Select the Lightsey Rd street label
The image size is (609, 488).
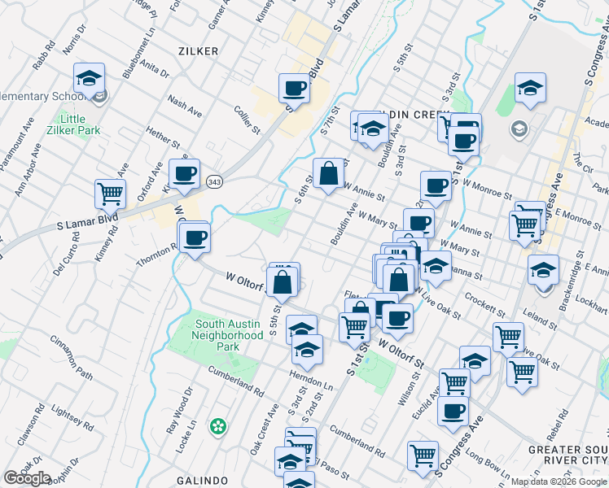tap(72, 418)
